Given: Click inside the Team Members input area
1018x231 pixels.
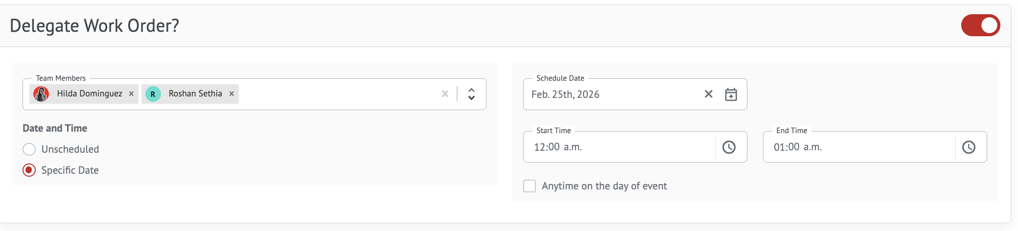Looking at the screenshot, I should 338,94.
